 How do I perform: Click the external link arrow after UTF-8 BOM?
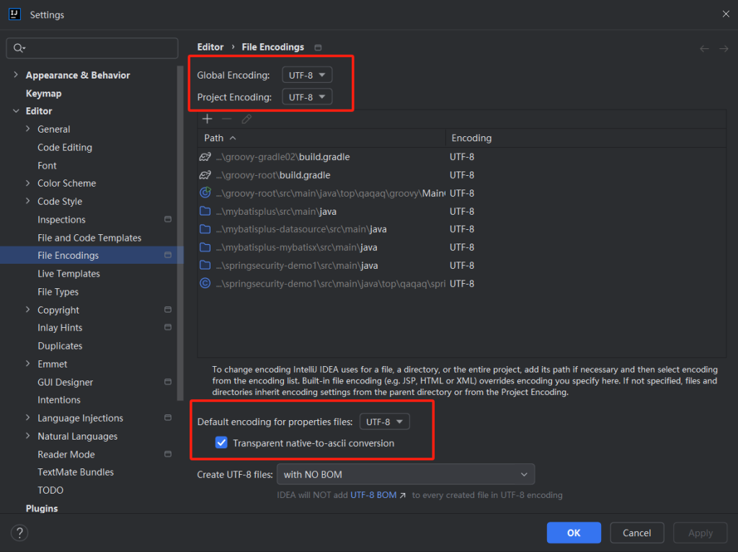coord(403,495)
